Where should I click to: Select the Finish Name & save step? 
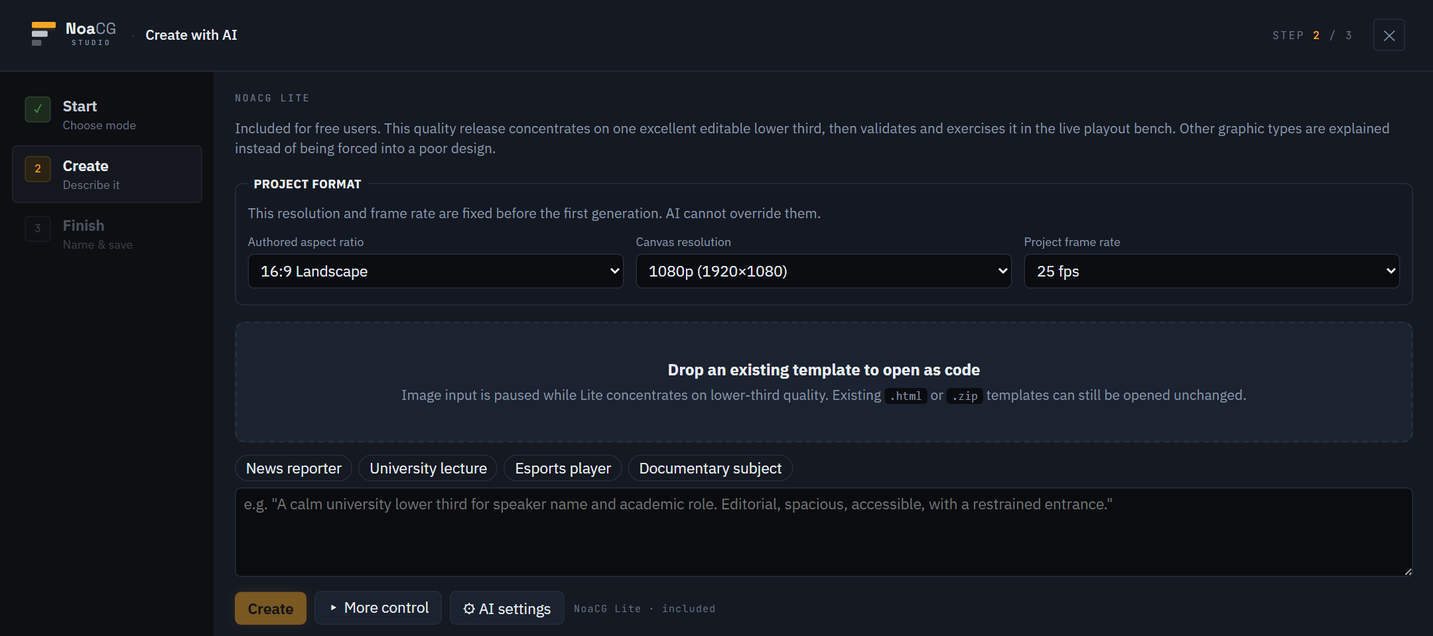107,234
